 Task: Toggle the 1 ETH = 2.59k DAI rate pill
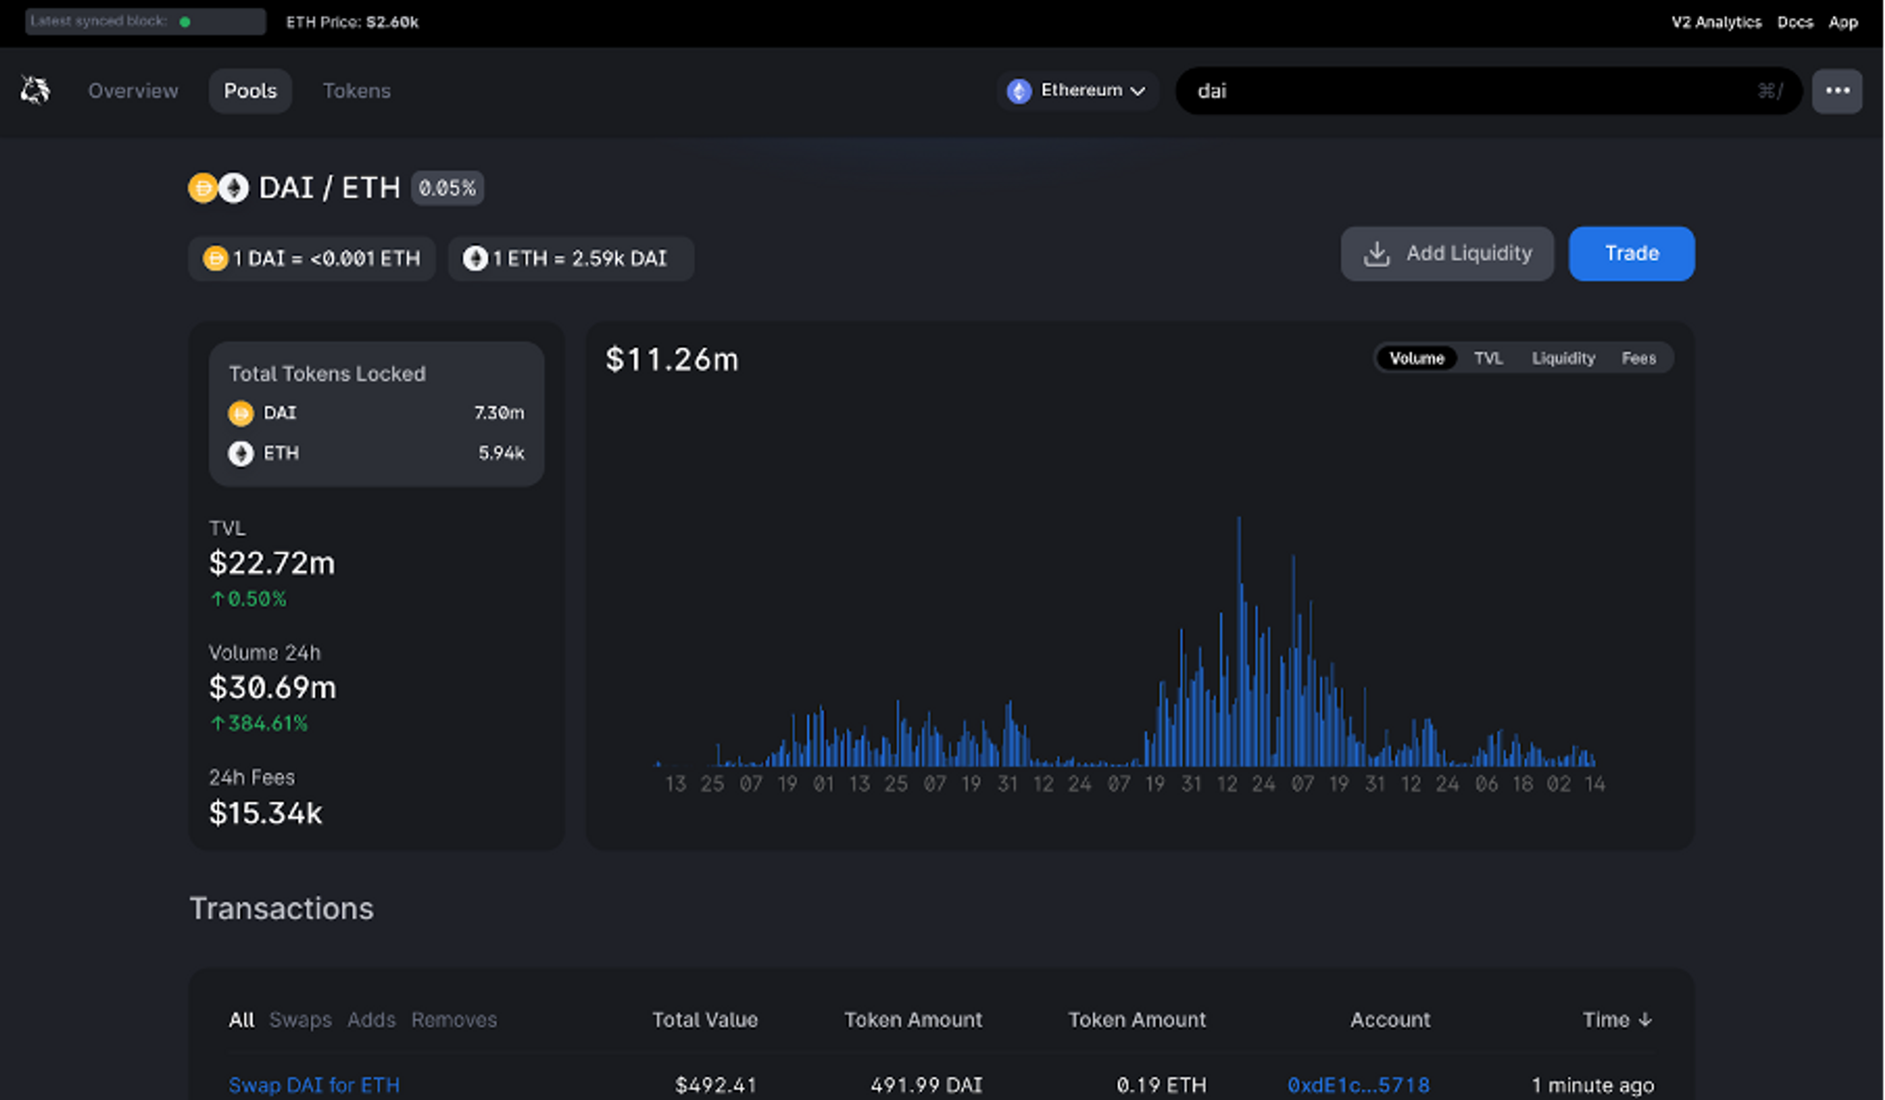tap(570, 258)
